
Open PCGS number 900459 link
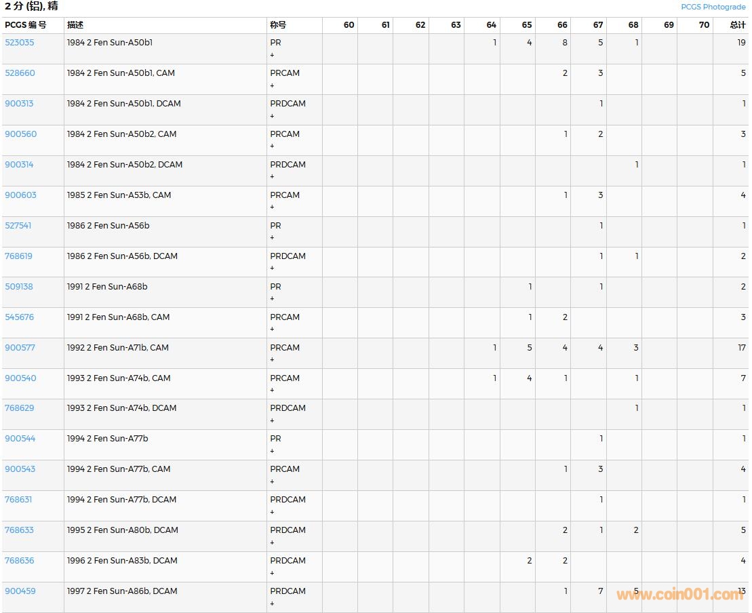click(x=20, y=591)
